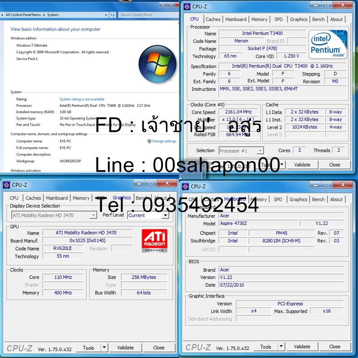This screenshot has height=358, width=358.
Task: Select the 1024 KBytes Level 2 cache value
Action: 305,127
